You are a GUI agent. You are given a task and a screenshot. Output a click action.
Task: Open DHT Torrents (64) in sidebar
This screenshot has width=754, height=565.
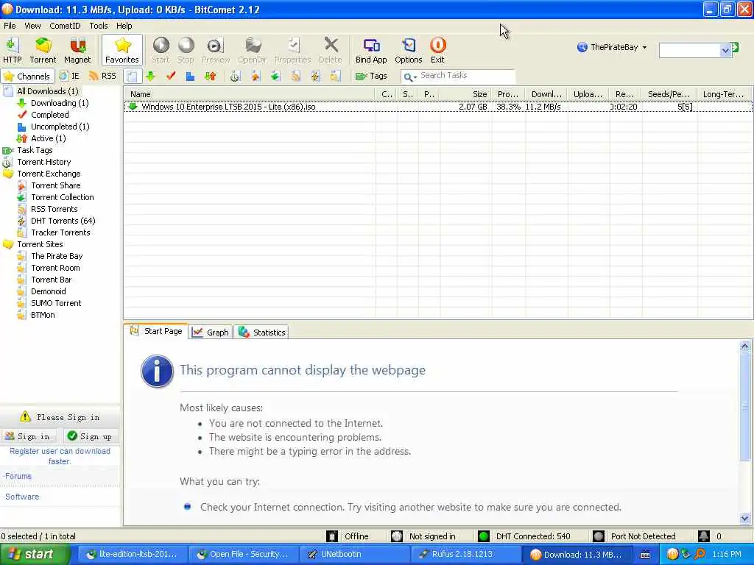63,221
